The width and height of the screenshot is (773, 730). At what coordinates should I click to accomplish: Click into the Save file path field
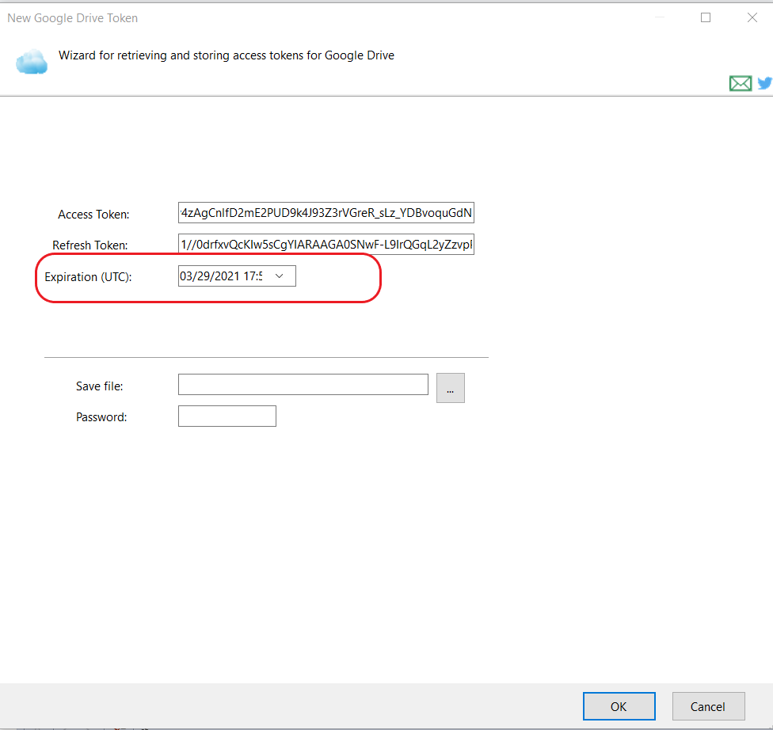coord(303,385)
